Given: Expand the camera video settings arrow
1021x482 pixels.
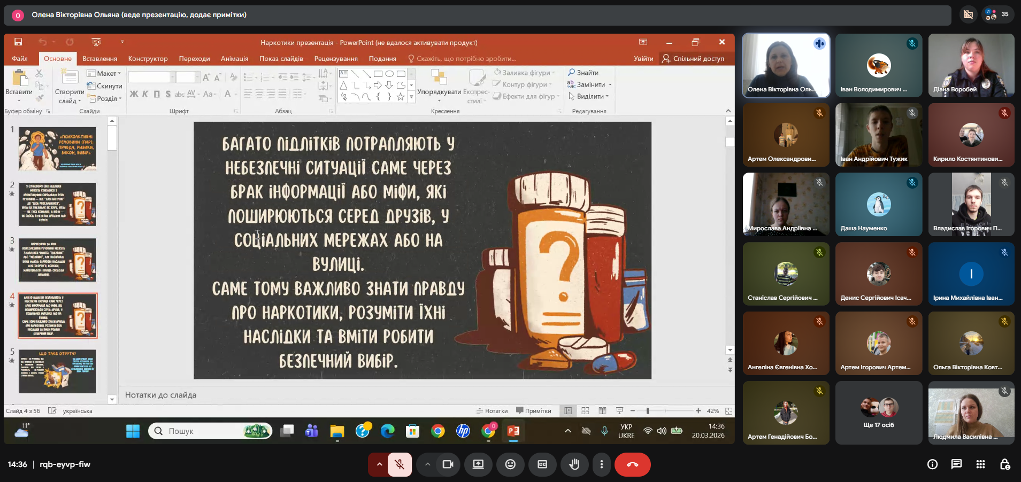Looking at the screenshot, I should coord(427,464).
